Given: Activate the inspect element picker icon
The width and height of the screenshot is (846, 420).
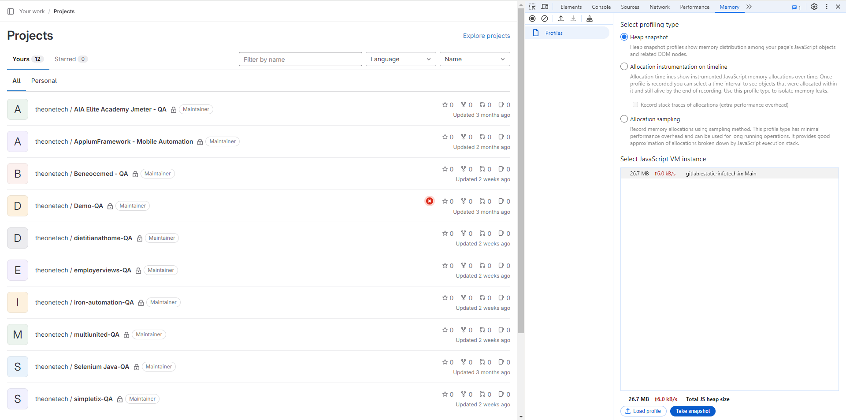Looking at the screenshot, I should (x=532, y=7).
